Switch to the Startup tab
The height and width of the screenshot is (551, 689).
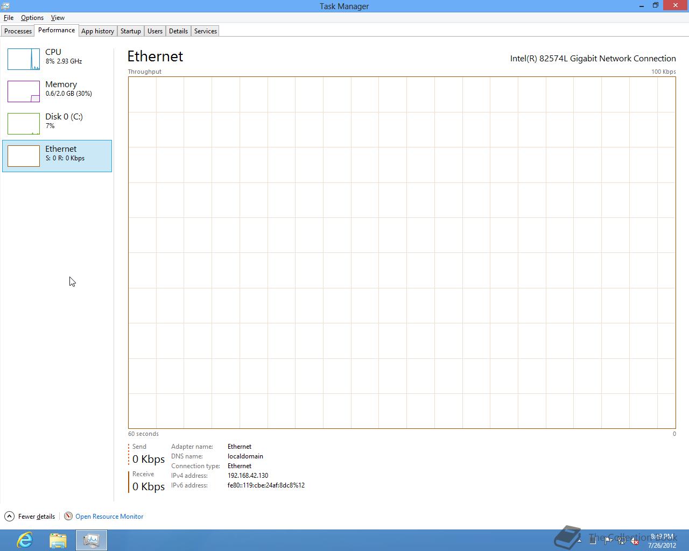click(x=131, y=31)
